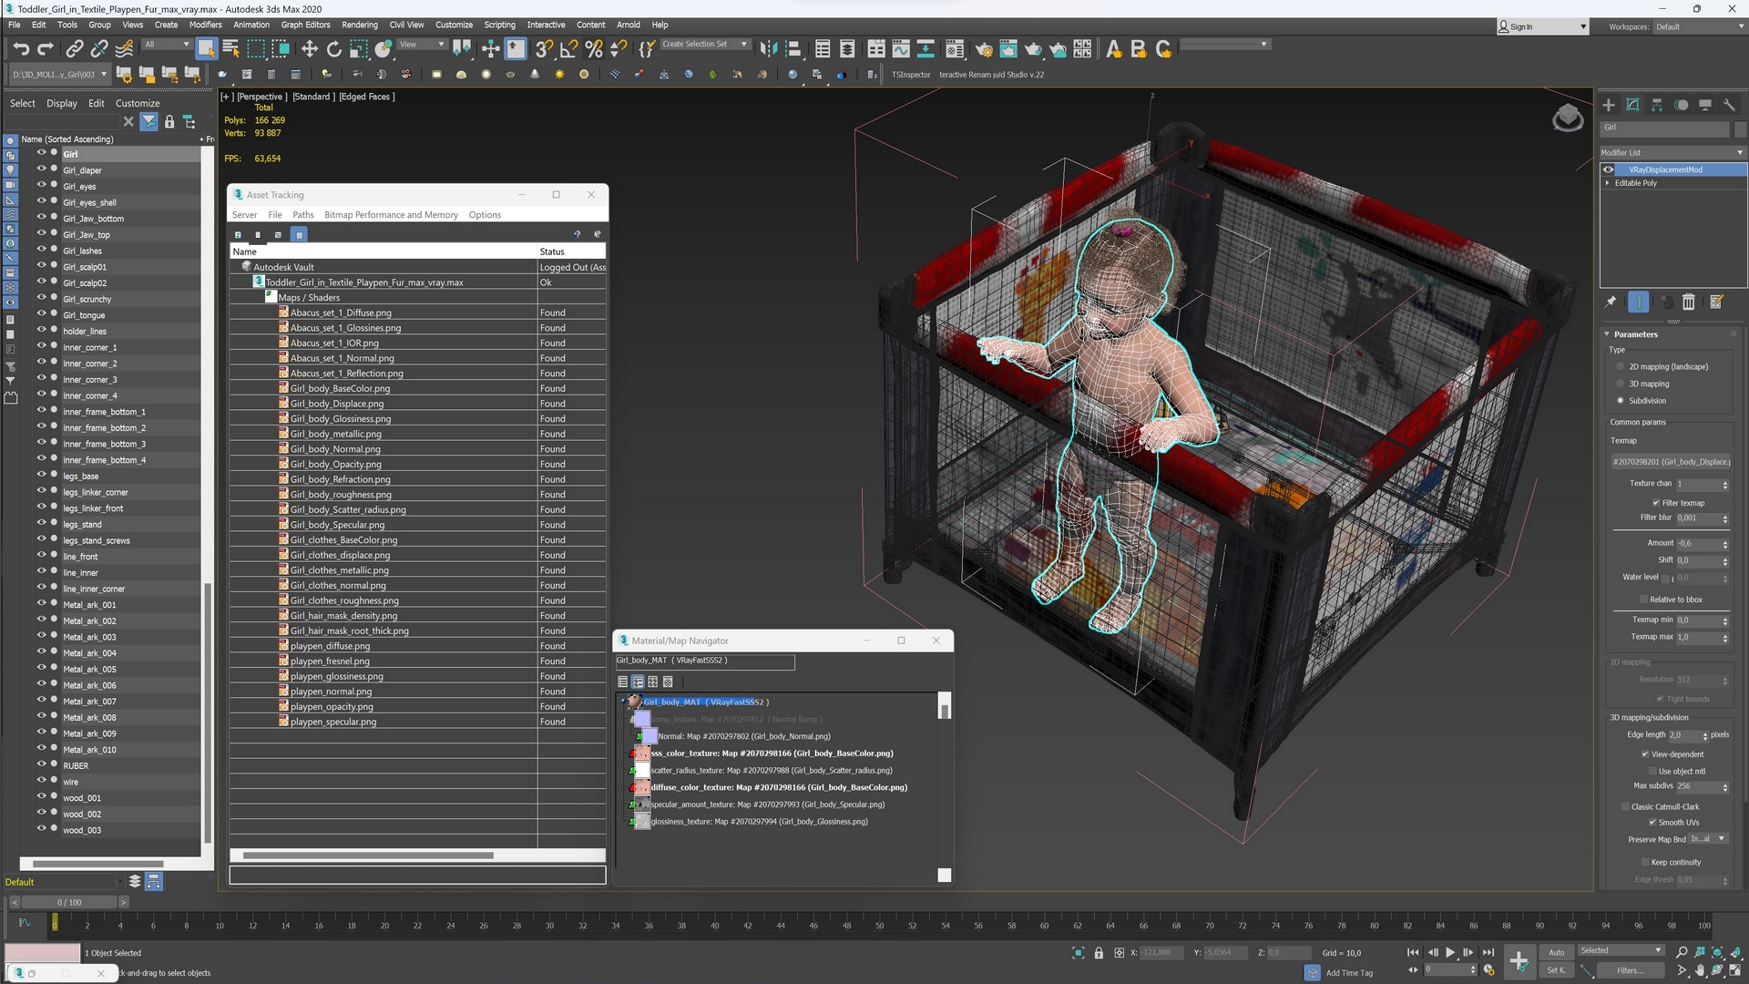This screenshot has height=984, width=1749.
Task: Select the 3D mapping radio button
Action: tap(1621, 384)
